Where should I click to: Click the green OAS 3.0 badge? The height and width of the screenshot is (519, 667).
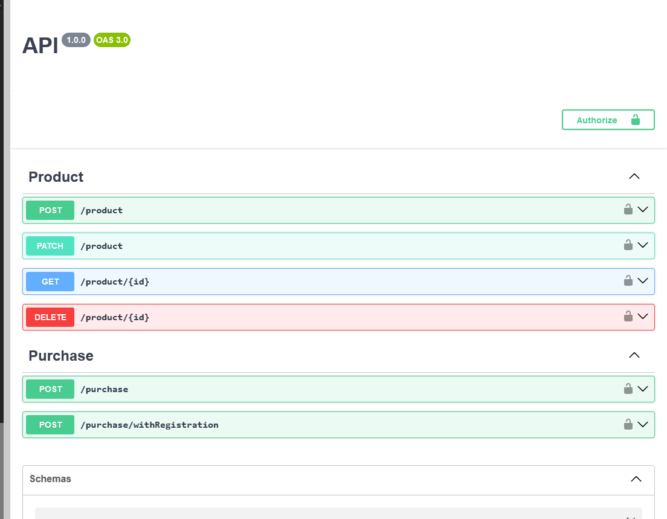point(112,40)
